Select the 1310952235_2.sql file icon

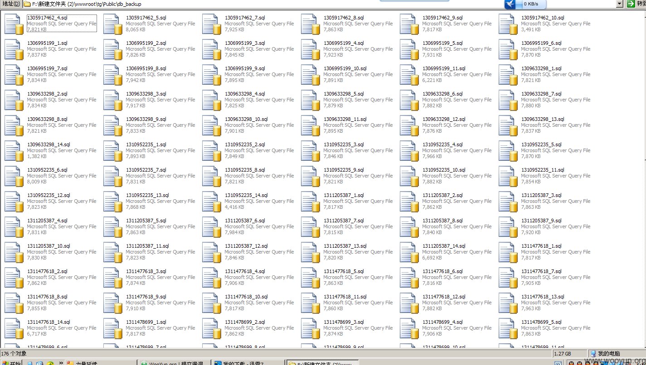coord(211,151)
